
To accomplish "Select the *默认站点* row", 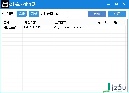I will coord(64,27).
